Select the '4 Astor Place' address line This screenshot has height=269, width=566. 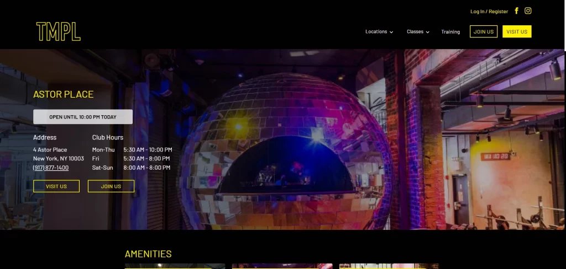point(50,149)
